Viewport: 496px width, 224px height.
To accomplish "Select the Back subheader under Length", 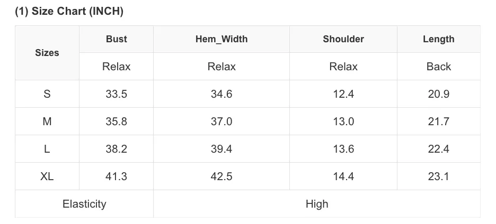I will coord(438,67).
